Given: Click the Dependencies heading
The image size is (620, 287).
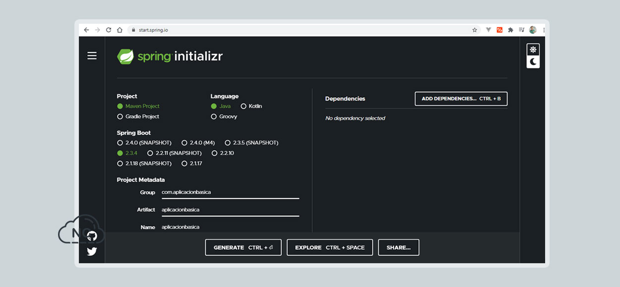Looking at the screenshot, I should pyautogui.click(x=345, y=99).
